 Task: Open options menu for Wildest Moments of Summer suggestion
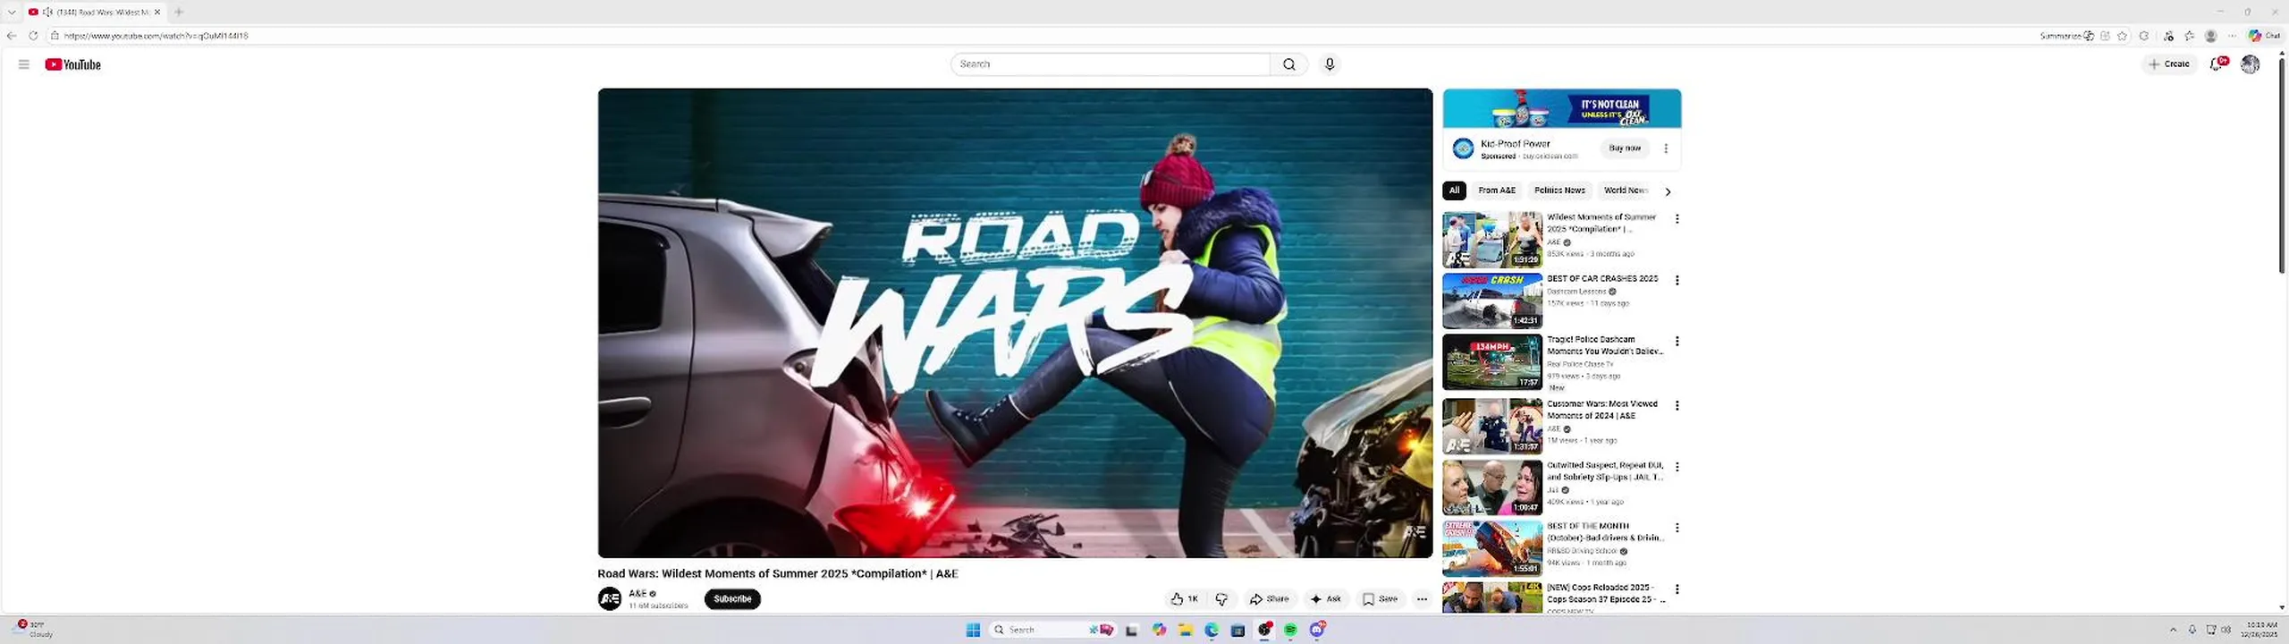tap(1677, 218)
